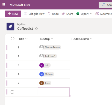The height and width of the screenshot is (105, 112).
Task: Click the Title column header
Action: pyautogui.click(x=21, y=39)
